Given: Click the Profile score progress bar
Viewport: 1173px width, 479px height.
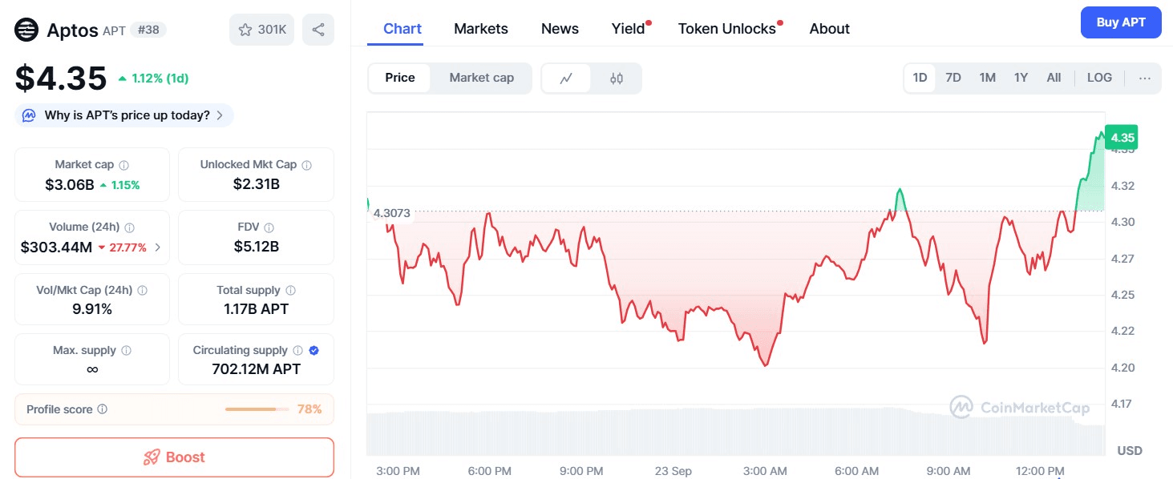Looking at the screenshot, I should (257, 409).
